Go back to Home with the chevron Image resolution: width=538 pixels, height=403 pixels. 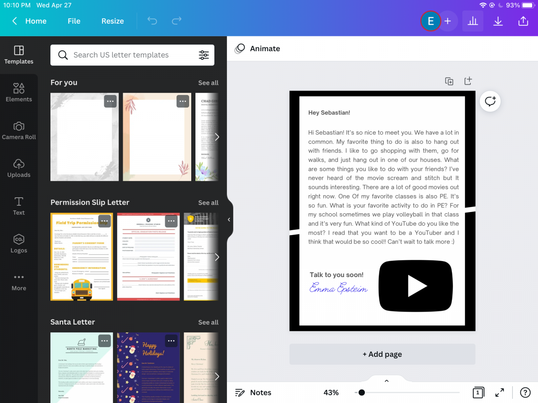pos(15,21)
